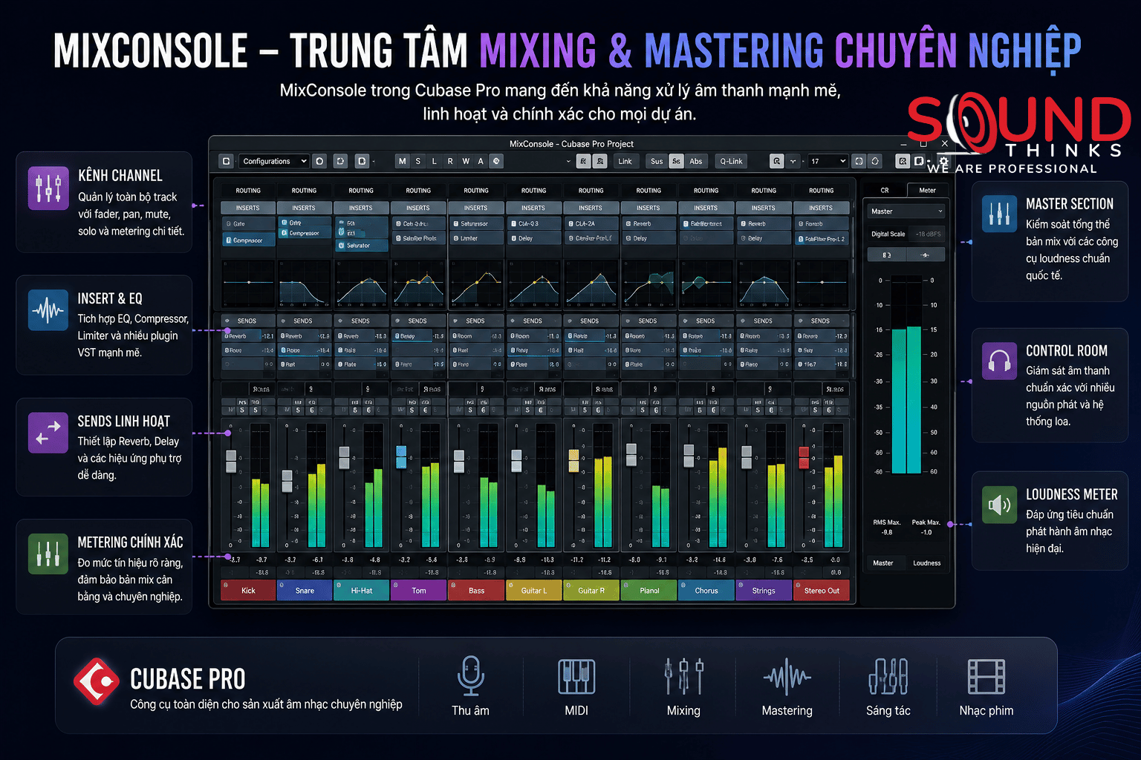This screenshot has width=1141, height=760.
Task: Select the Bass channel name label
Action: pos(476,591)
